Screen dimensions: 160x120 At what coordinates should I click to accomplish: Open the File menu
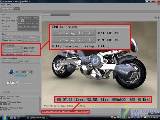(3, 4)
